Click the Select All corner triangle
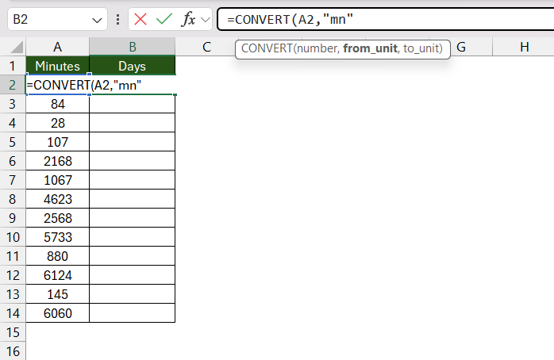 pos(16,47)
